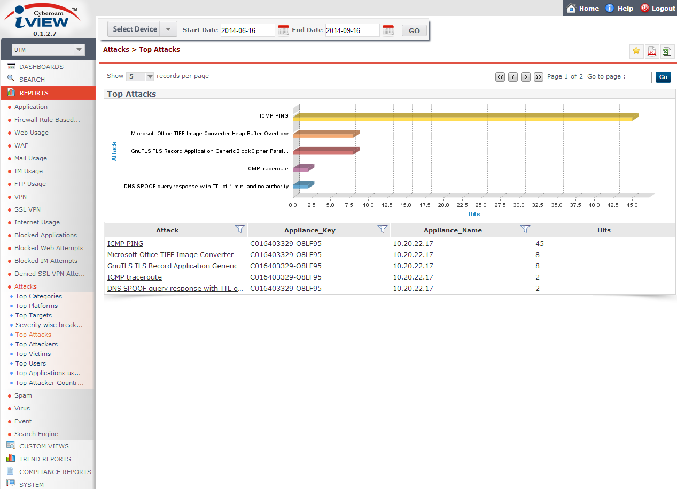Click the Hits axis label under the chart
The height and width of the screenshot is (489, 677).
point(473,214)
